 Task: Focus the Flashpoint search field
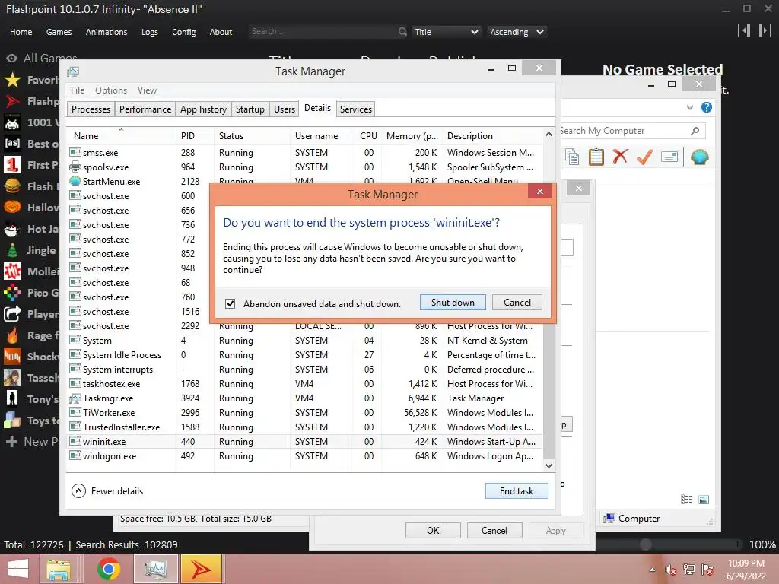[x=322, y=31]
